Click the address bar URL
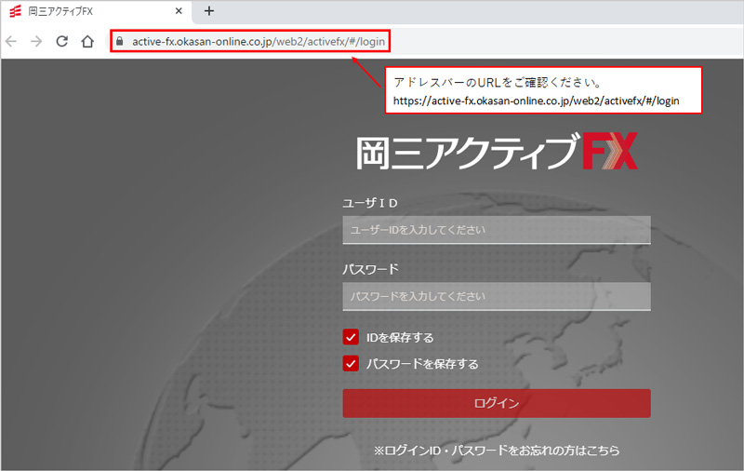744x471 pixels. [x=259, y=41]
